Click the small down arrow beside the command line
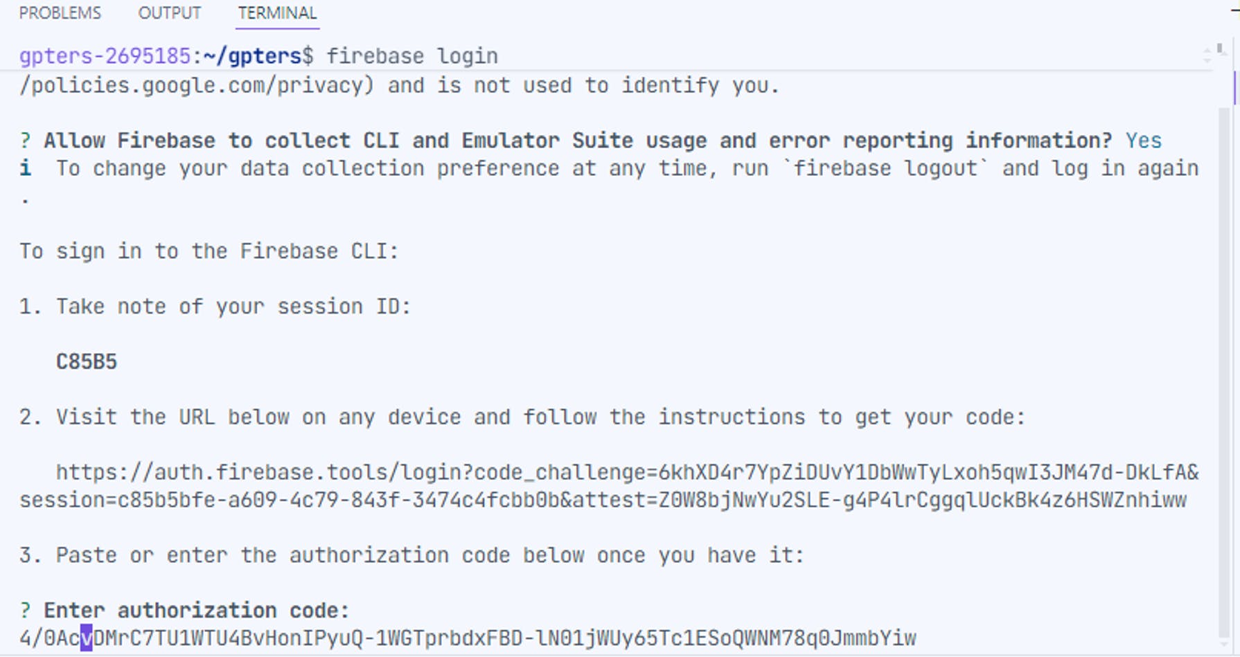The height and width of the screenshot is (657, 1240). (1208, 60)
